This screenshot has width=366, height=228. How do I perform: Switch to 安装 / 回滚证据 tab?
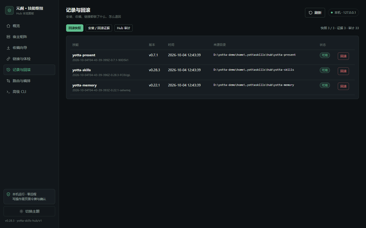(x=99, y=28)
